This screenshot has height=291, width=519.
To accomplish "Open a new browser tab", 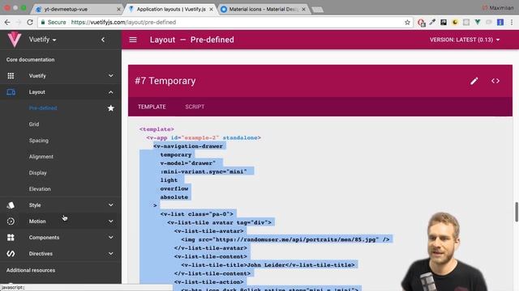I will point(317,10).
